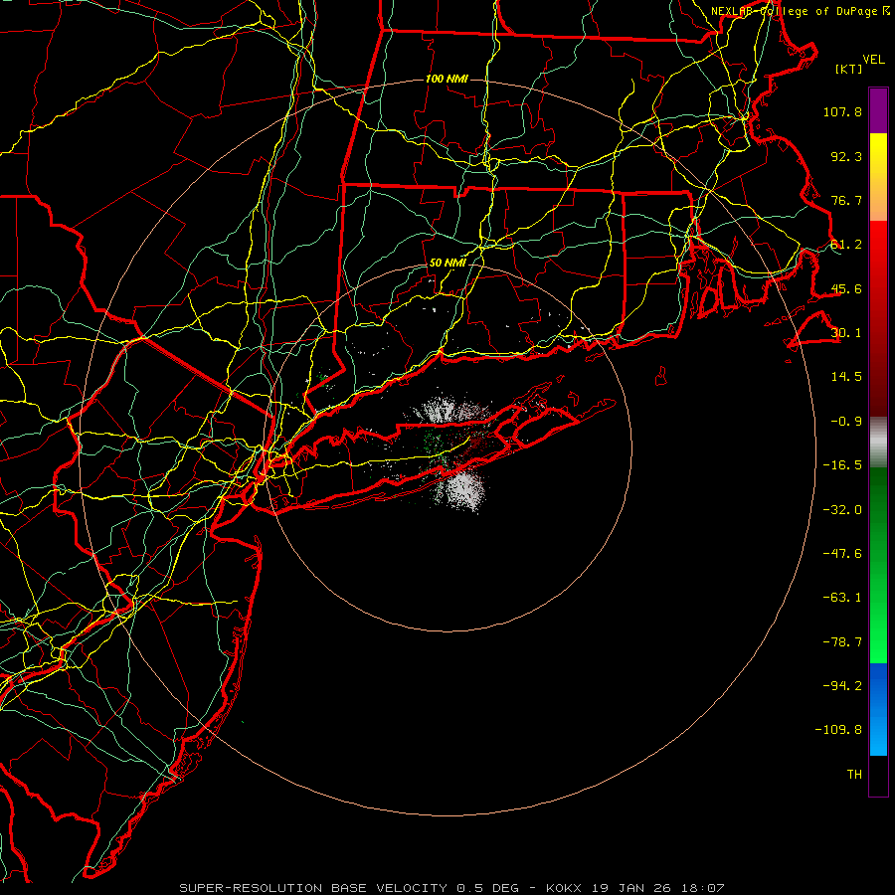The height and width of the screenshot is (895, 895).
Task: Click the "[KT]" units label
Action: coord(849,69)
